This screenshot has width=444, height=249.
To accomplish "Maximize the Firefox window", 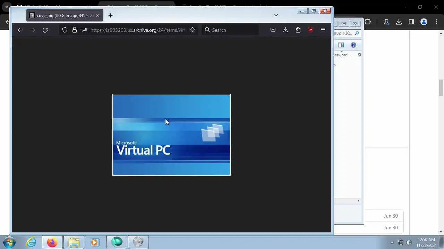I will [314, 11].
